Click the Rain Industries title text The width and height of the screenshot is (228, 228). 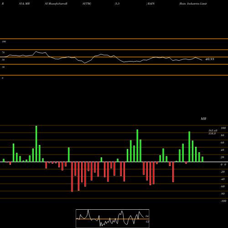click(193, 4)
